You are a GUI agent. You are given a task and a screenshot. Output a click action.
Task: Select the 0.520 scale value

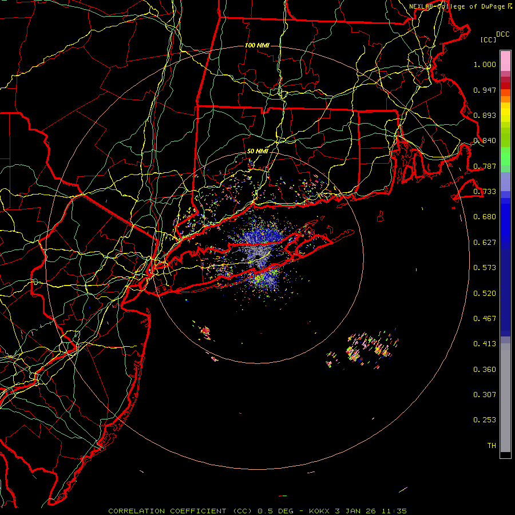click(x=485, y=294)
